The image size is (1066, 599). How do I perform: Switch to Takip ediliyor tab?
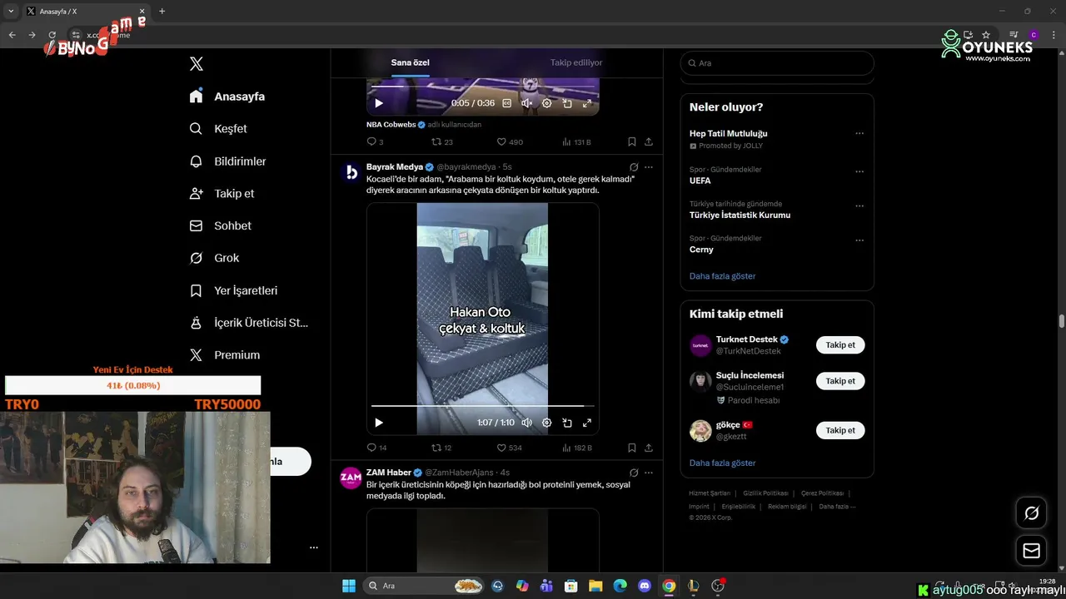(x=576, y=62)
